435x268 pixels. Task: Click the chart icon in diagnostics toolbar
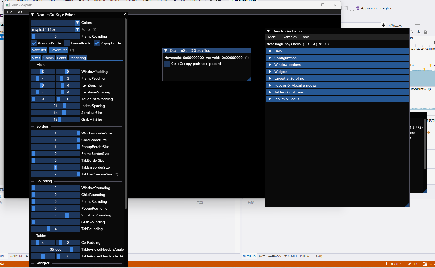(x=426, y=32)
